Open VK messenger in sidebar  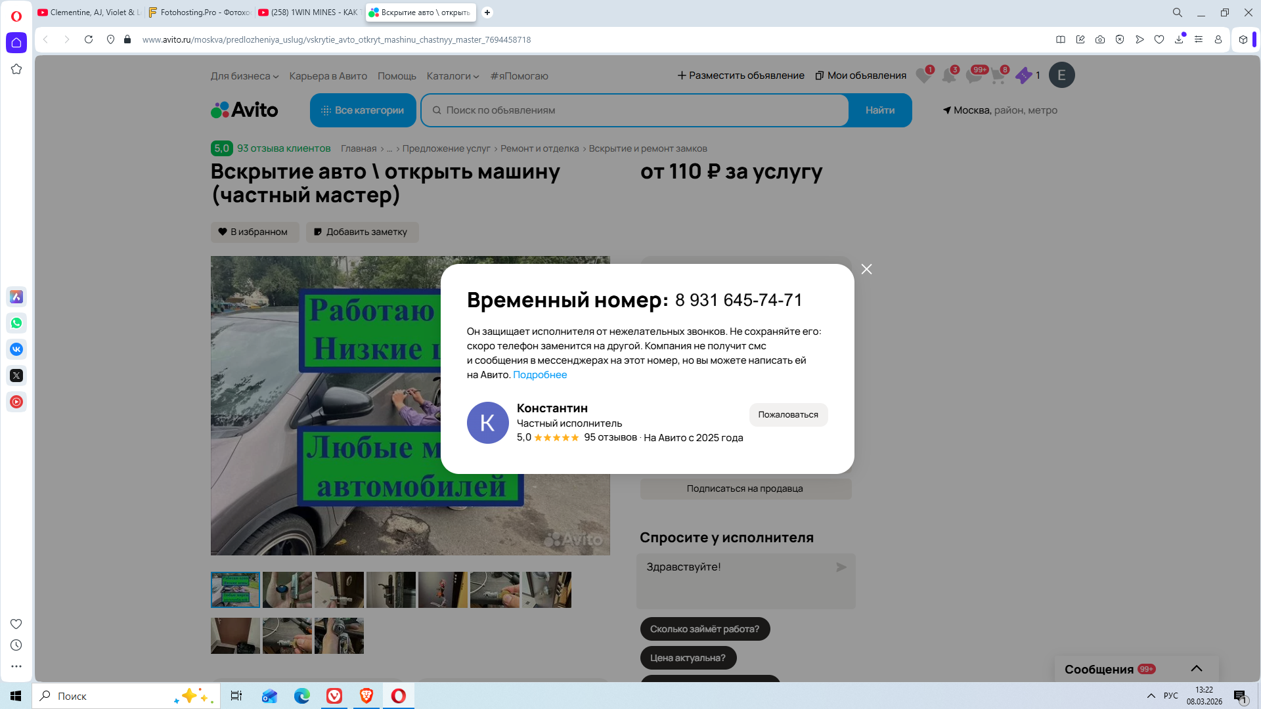[16, 349]
